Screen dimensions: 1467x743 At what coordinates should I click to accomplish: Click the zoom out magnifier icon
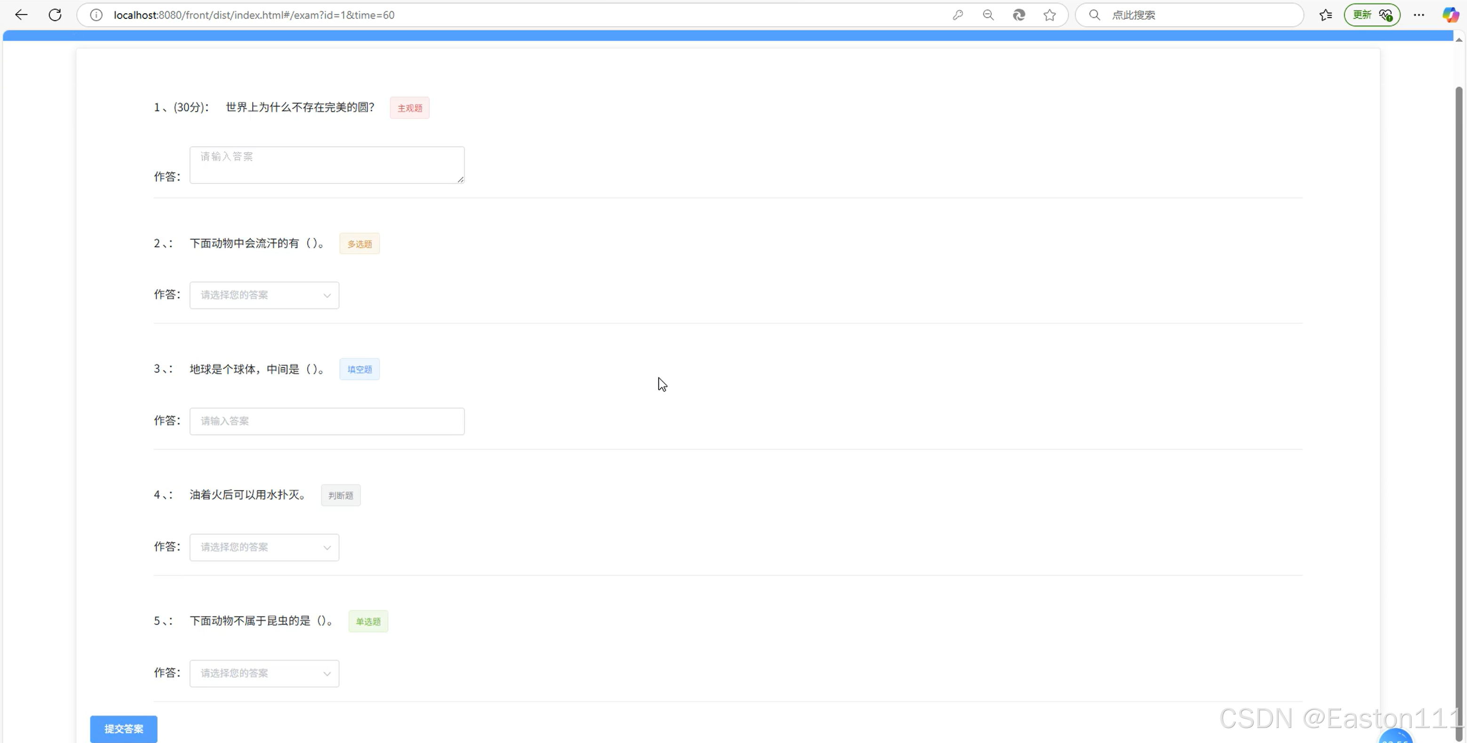coord(989,15)
